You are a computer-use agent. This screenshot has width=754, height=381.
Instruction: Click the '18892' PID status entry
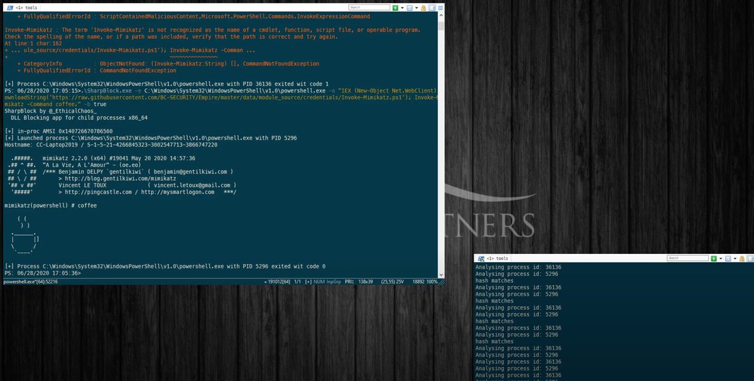[418, 282]
